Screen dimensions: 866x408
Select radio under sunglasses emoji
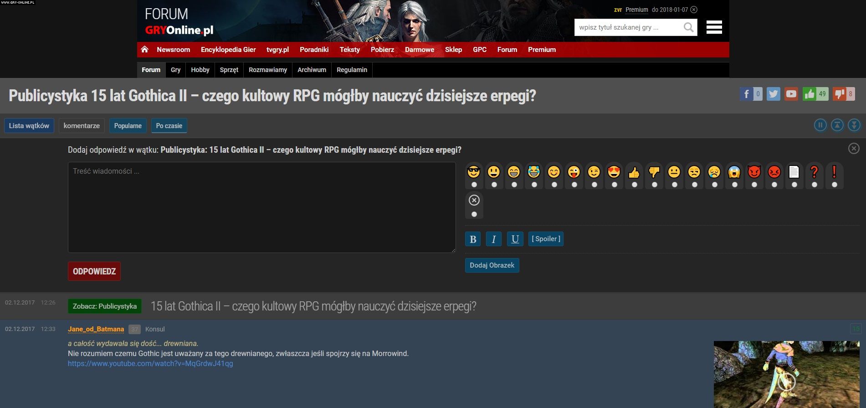(x=474, y=185)
